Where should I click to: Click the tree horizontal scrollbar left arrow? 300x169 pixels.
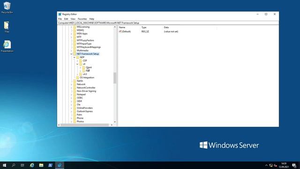(59, 125)
